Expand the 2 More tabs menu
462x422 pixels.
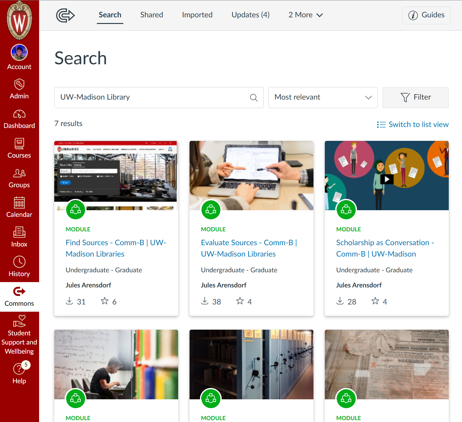[x=306, y=15]
